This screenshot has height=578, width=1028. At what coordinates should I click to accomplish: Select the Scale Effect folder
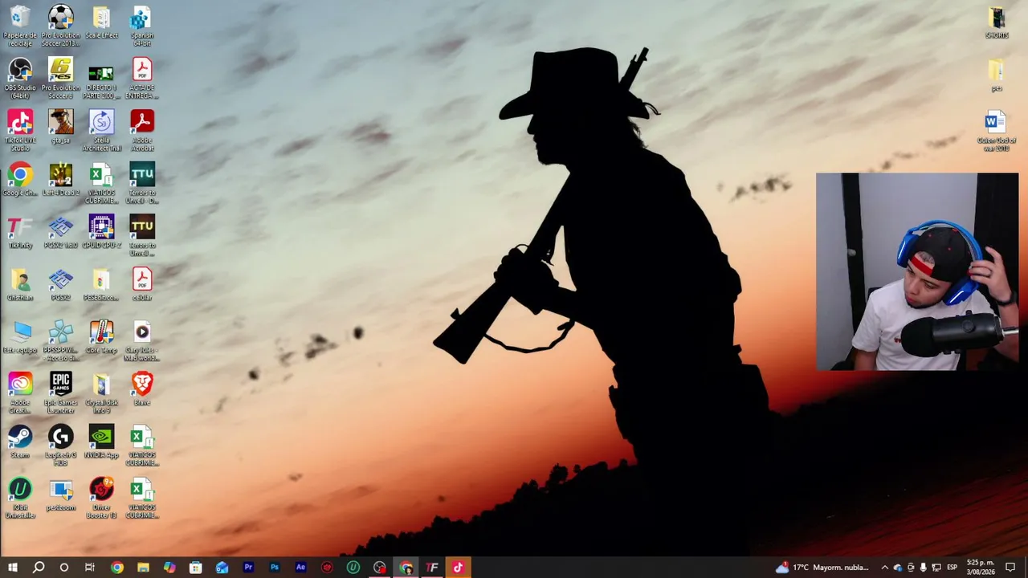pos(101,22)
